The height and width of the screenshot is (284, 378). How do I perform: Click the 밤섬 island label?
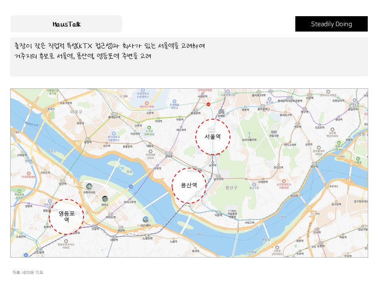tap(130, 172)
